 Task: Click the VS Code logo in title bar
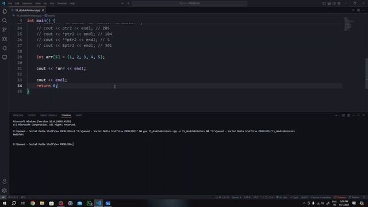point(3,3)
